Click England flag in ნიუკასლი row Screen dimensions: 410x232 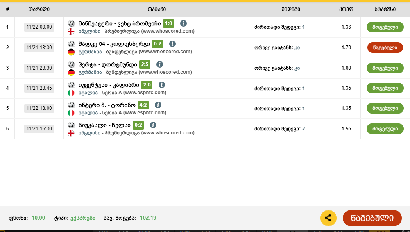71,133
